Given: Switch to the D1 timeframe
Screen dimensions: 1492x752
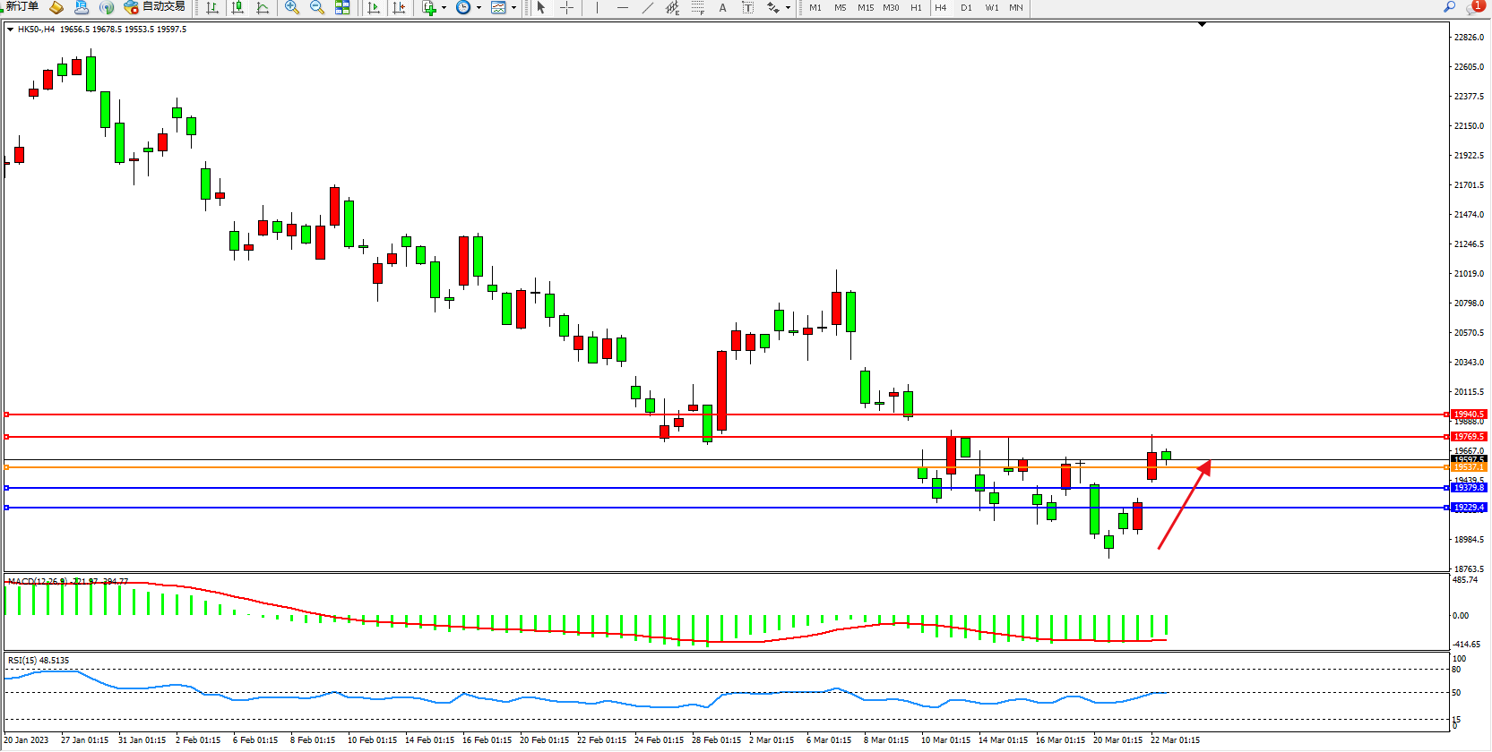Looking at the screenshot, I should coord(966,7).
